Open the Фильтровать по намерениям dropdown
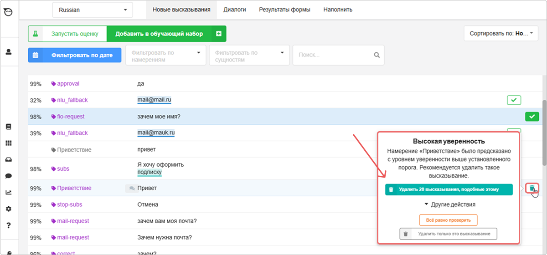547x255 pixels. [x=165, y=56]
